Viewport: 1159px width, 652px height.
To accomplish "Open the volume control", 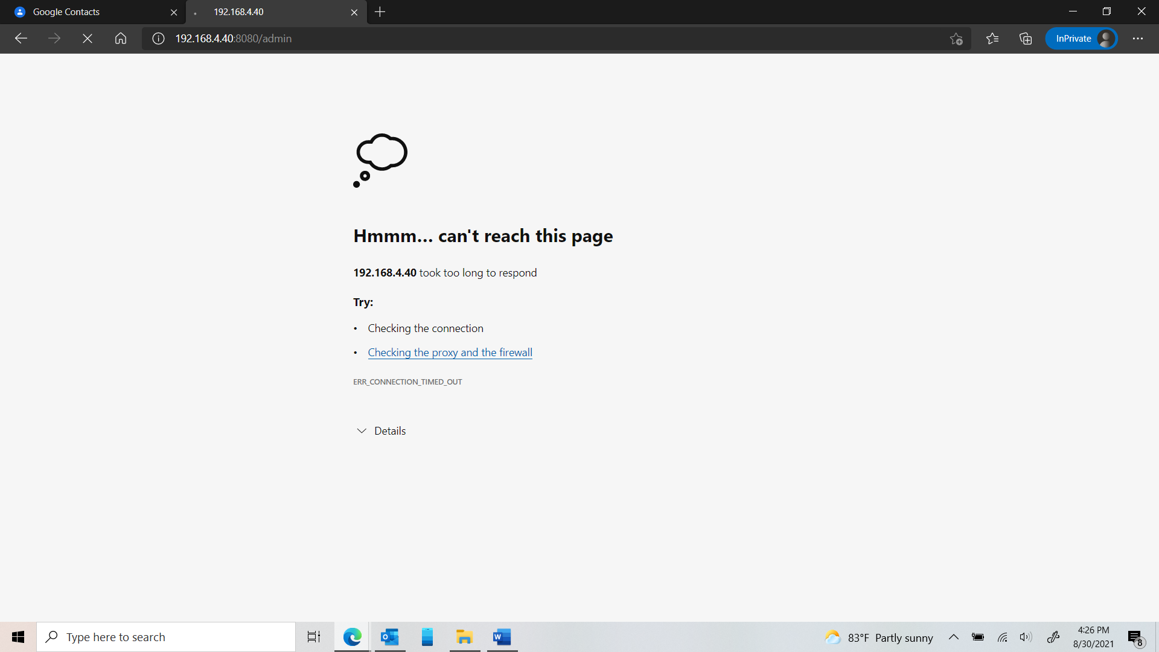I will click(x=1026, y=637).
